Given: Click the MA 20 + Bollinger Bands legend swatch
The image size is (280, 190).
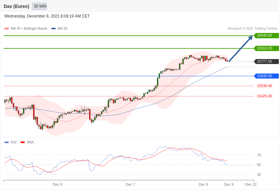Looking at the screenshot, I should click(x=7, y=29).
